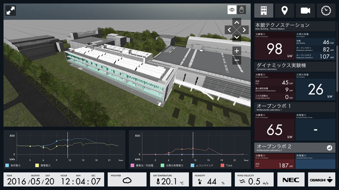Zoom out with the minus button
This screenshot has height=190, width=339.
pyautogui.click(x=237, y=60)
